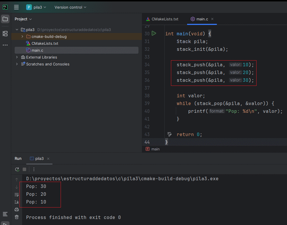Expand the cmake-build-debug folder
287x225 pixels.
coord(22,37)
